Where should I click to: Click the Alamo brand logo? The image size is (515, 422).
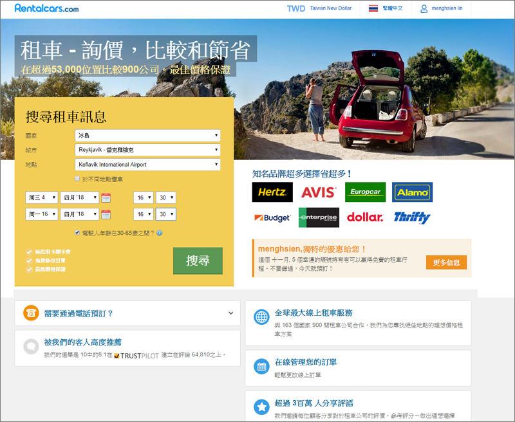[412, 192]
